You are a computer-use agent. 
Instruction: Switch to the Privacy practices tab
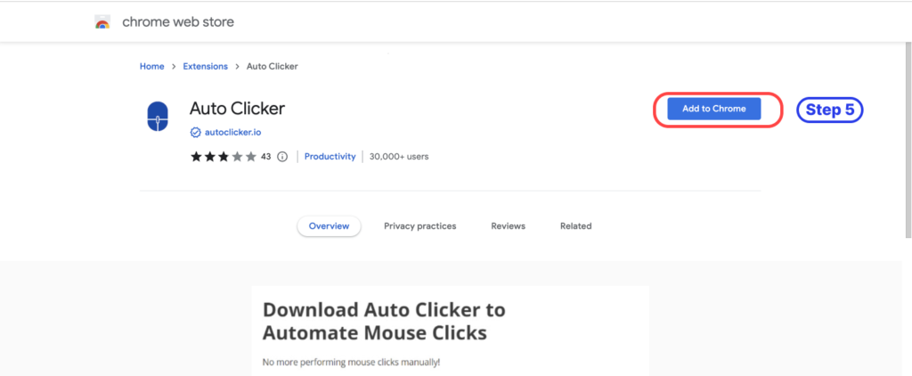pos(419,226)
